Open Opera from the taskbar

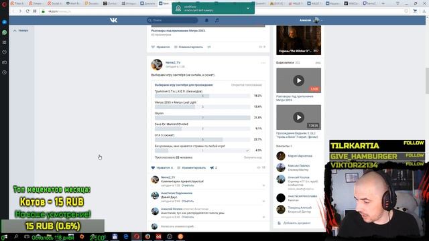pyautogui.click(x=137, y=236)
